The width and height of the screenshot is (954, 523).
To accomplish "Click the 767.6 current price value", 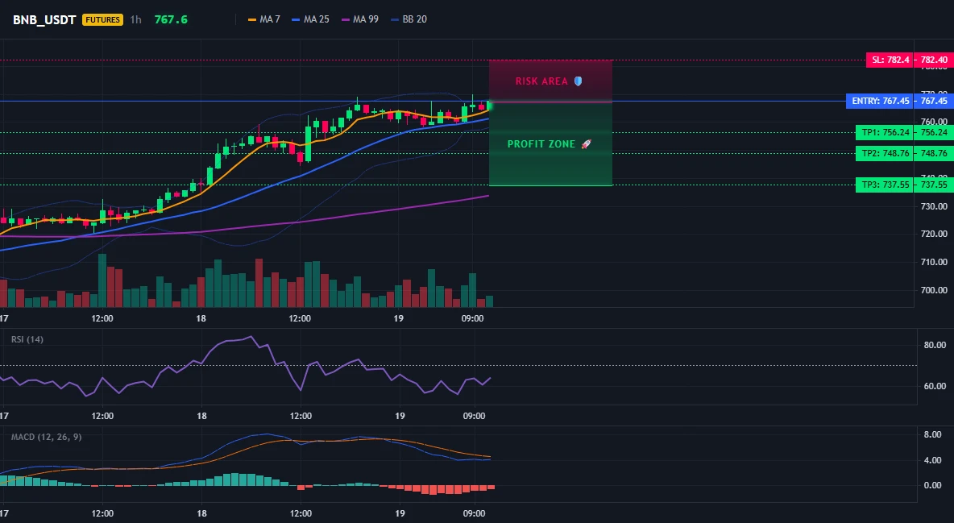I will [171, 19].
